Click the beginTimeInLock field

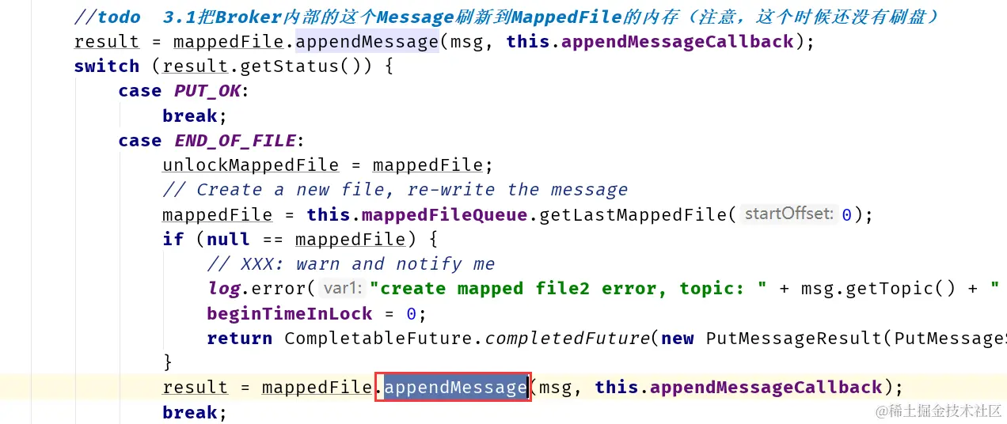tap(290, 313)
